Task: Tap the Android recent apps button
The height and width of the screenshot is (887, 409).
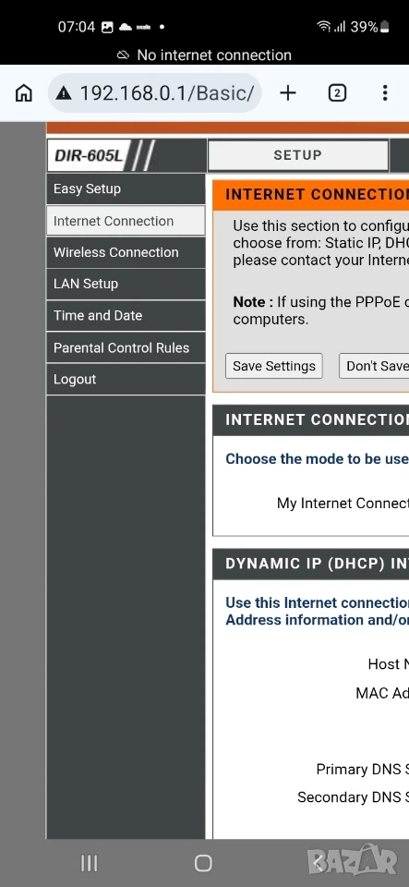Action: (90, 863)
